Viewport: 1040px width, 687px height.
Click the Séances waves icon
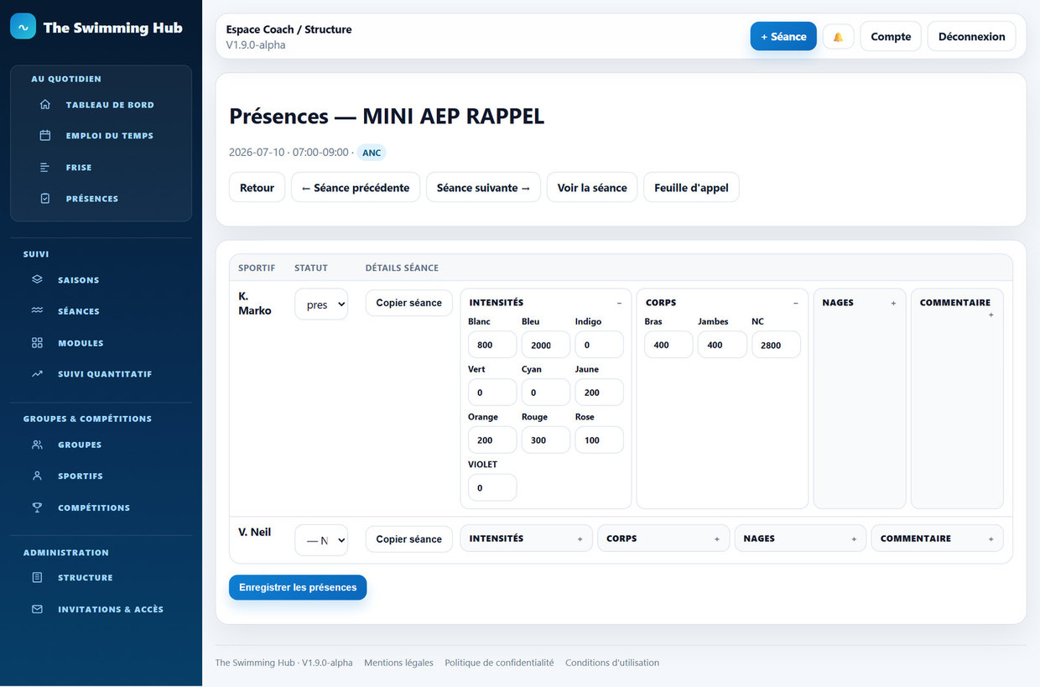(37, 311)
